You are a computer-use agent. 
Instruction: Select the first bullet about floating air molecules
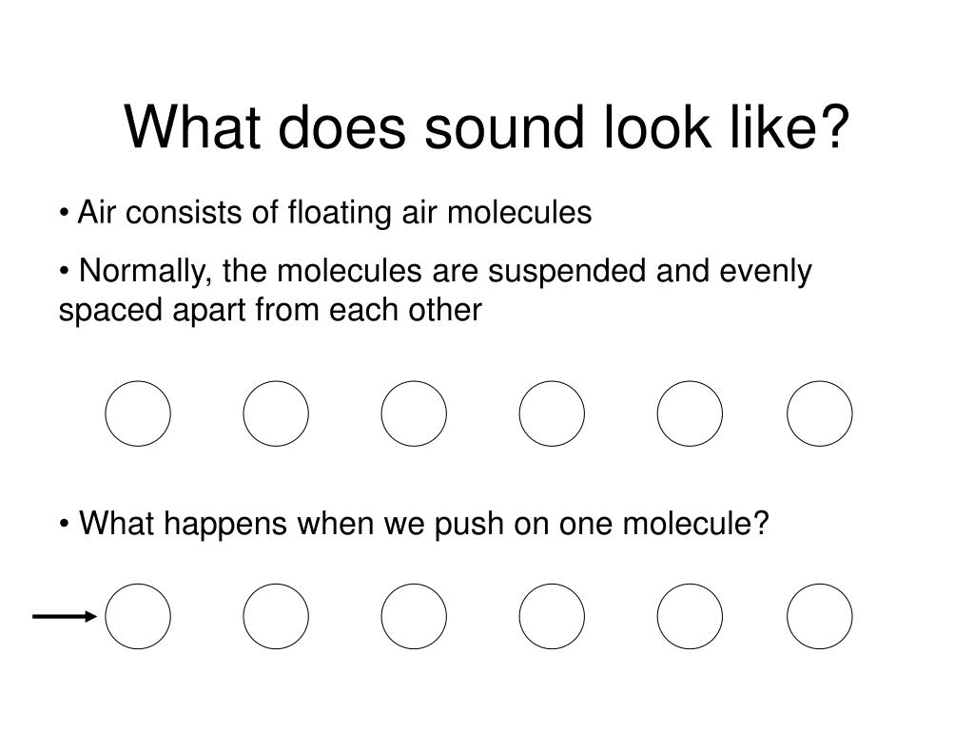coord(325,212)
